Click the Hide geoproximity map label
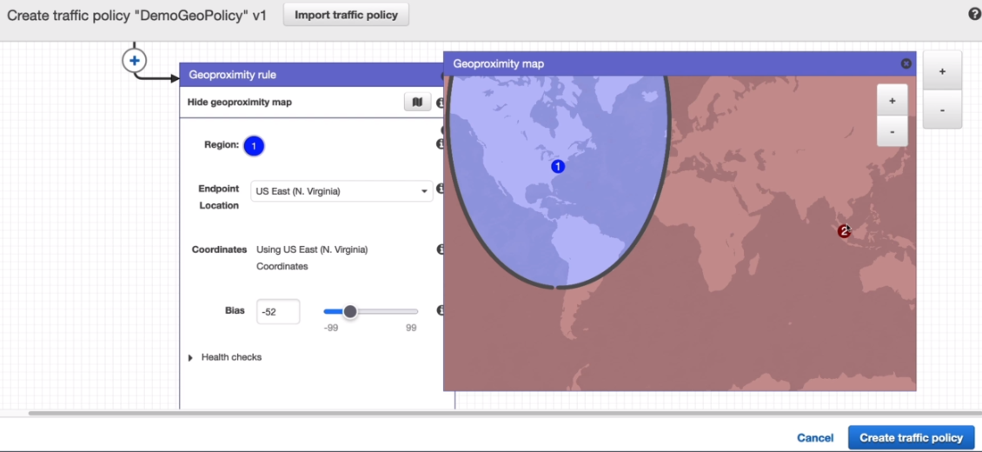982x452 pixels. point(239,102)
